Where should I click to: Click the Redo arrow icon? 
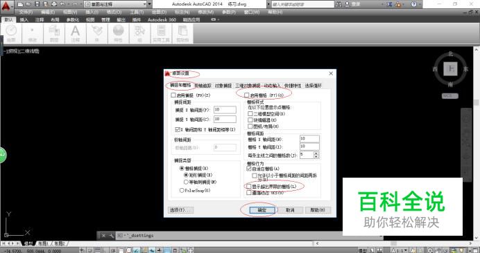(74, 4)
